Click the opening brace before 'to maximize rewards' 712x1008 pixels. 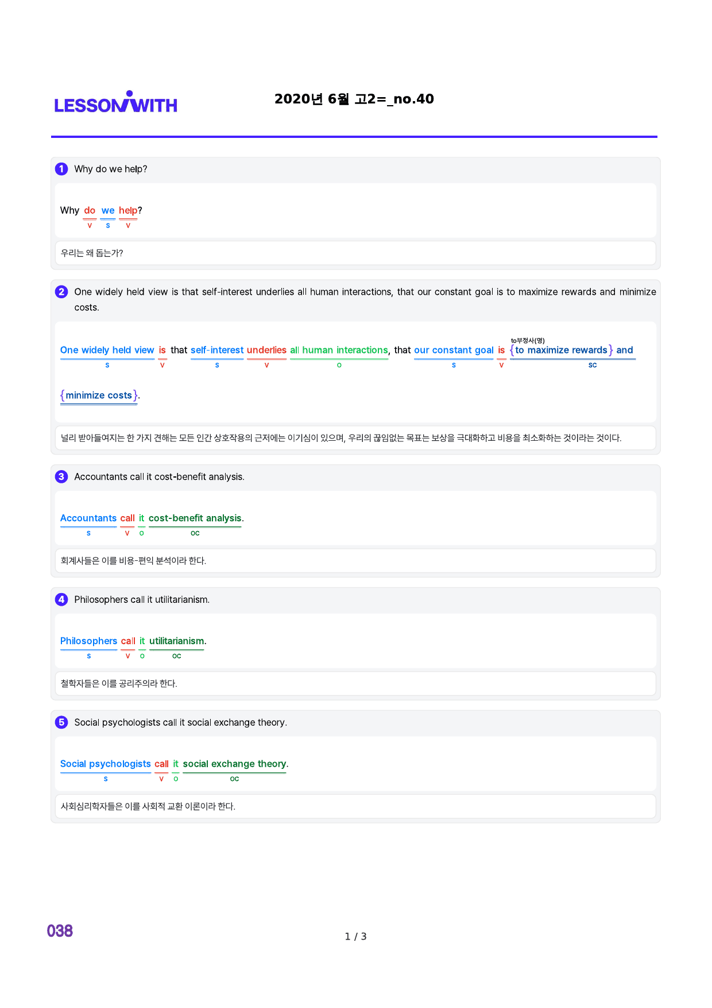point(512,350)
